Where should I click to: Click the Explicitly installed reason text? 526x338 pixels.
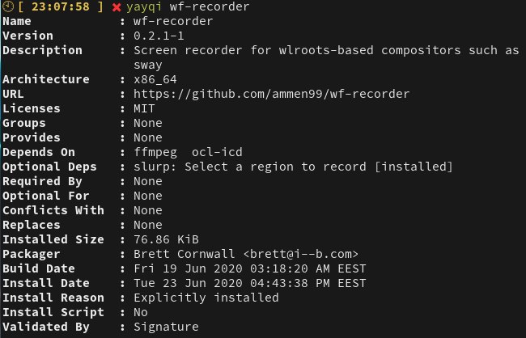(x=206, y=298)
